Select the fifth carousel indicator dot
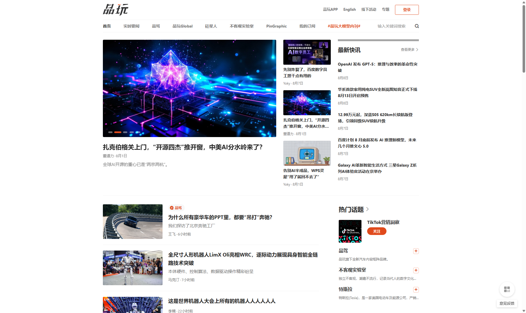This screenshot has width=526, height=313. click(x=138, y=132)
